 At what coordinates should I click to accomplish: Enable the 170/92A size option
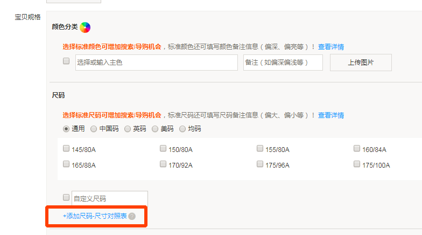pyautogui.click(x=163, y=164)
